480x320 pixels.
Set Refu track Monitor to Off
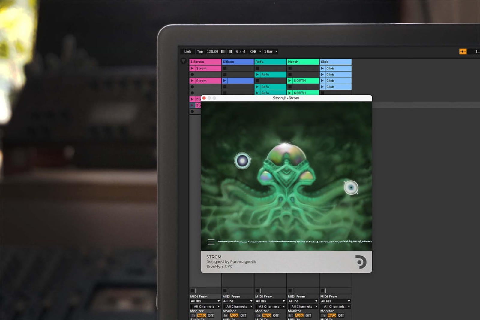click(276, 315)
